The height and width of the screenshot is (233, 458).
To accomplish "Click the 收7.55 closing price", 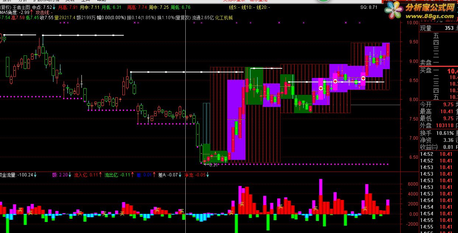I will click(x=47, y=17).
